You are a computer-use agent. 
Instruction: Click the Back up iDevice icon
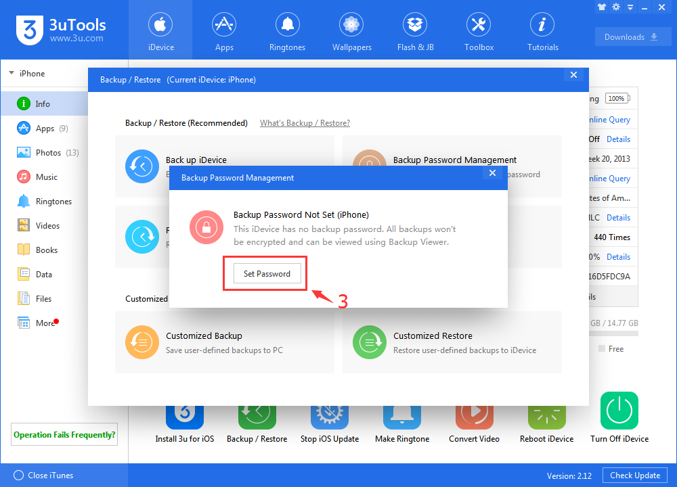click(142, 166)
